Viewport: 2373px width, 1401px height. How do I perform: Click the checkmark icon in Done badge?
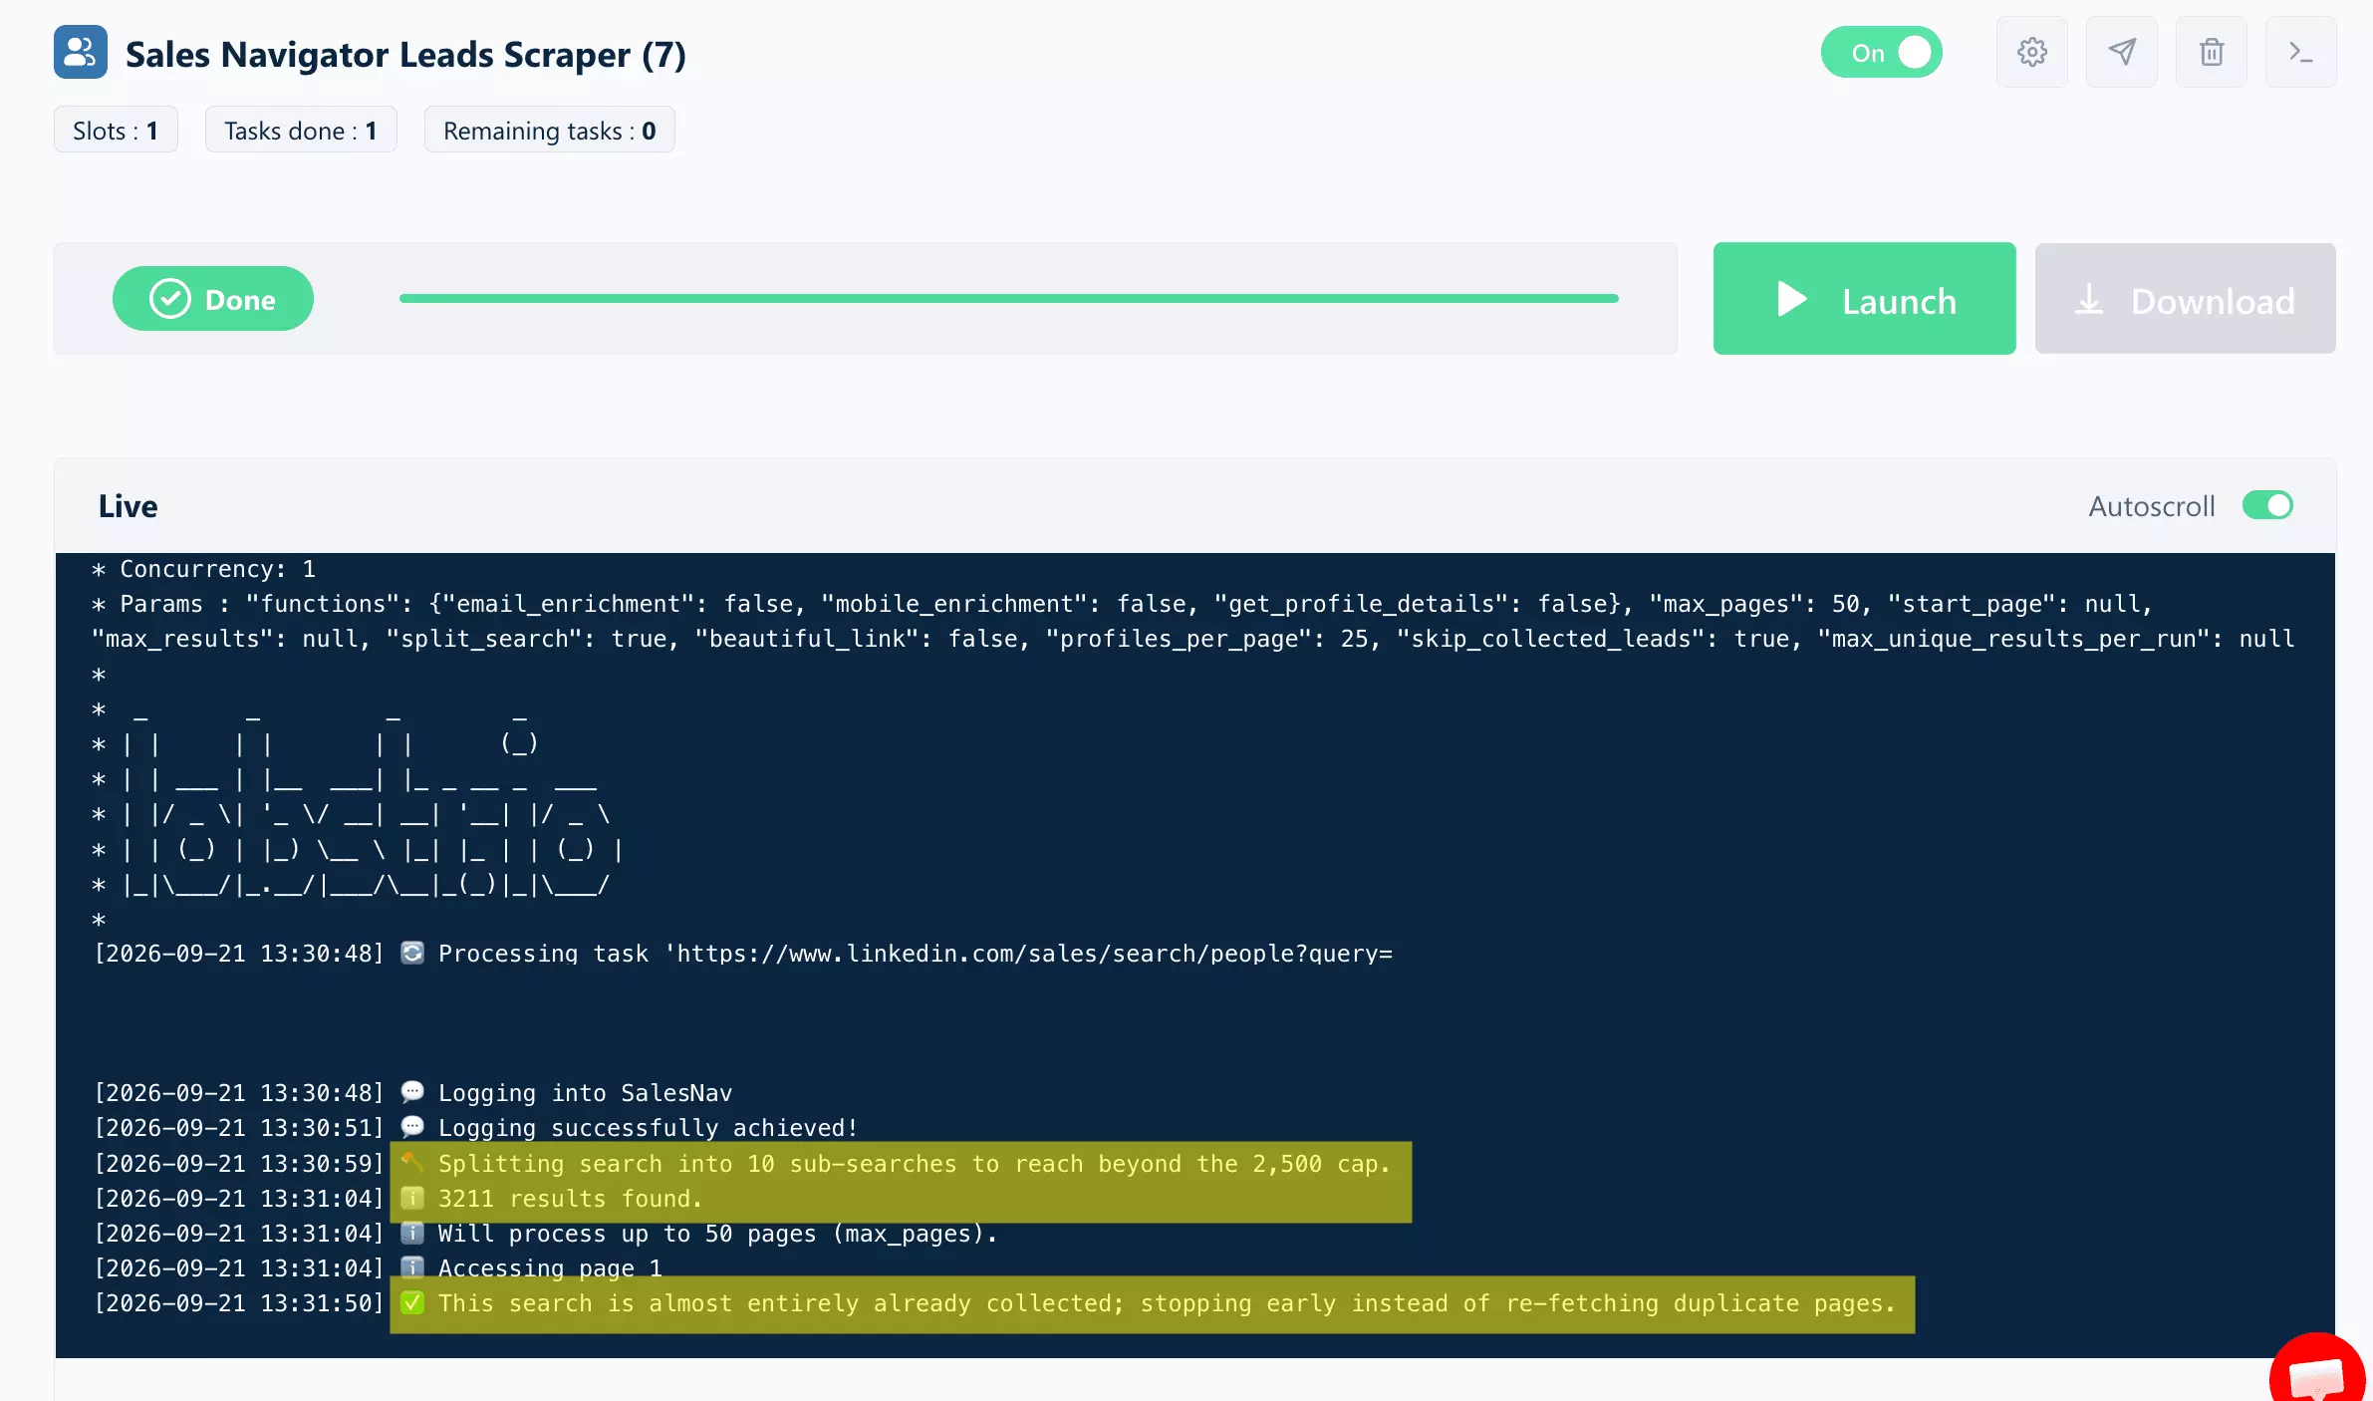pos(169,299)
